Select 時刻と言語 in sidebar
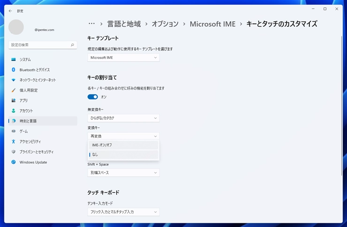 [x=43, y=121]
